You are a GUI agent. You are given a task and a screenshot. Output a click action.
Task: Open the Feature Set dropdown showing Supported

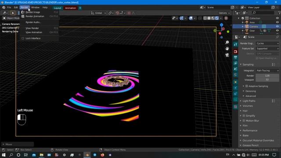(267, 49)
